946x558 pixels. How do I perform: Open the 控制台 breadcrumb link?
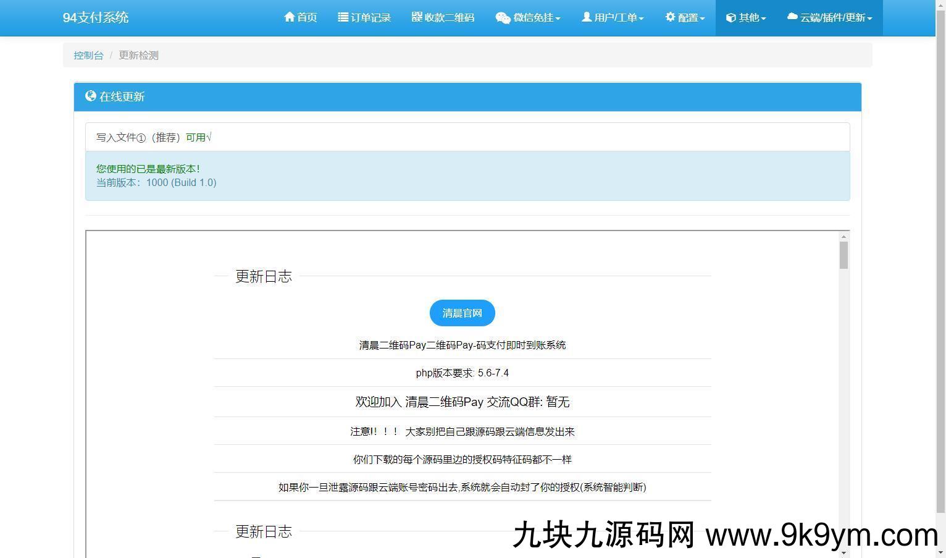[x=88, y=55]
